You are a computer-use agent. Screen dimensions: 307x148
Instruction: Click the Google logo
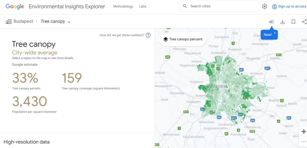(x=15, y=7)
